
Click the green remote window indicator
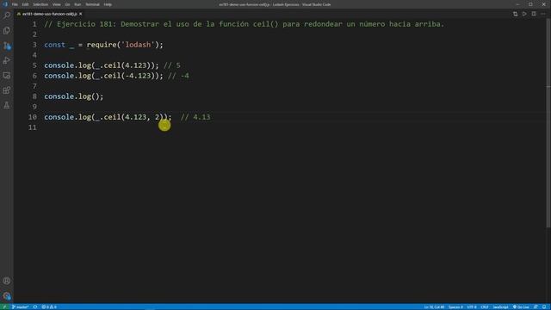4,307
